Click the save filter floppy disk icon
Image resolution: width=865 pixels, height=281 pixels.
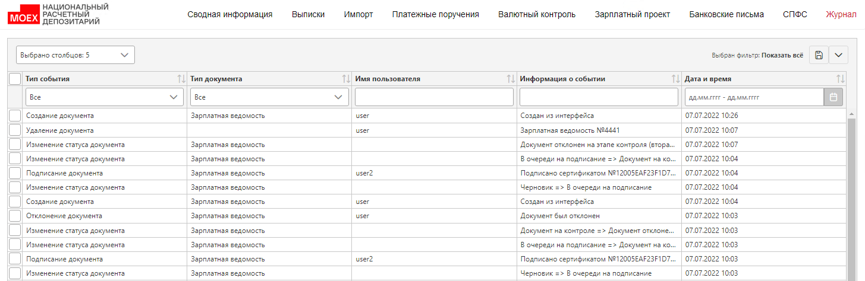click(819, 55)
